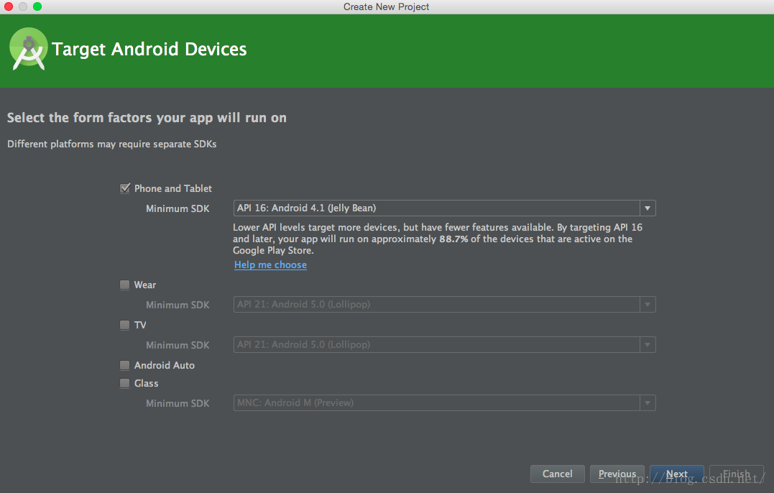Go back with the Previous button
The height and width of the screenshot is (493, 774).
(x=617, y=474)
